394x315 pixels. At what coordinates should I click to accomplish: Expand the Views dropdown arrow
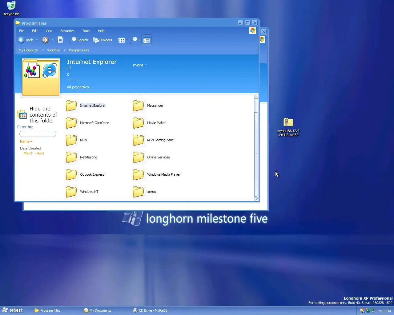coord(127,40)
